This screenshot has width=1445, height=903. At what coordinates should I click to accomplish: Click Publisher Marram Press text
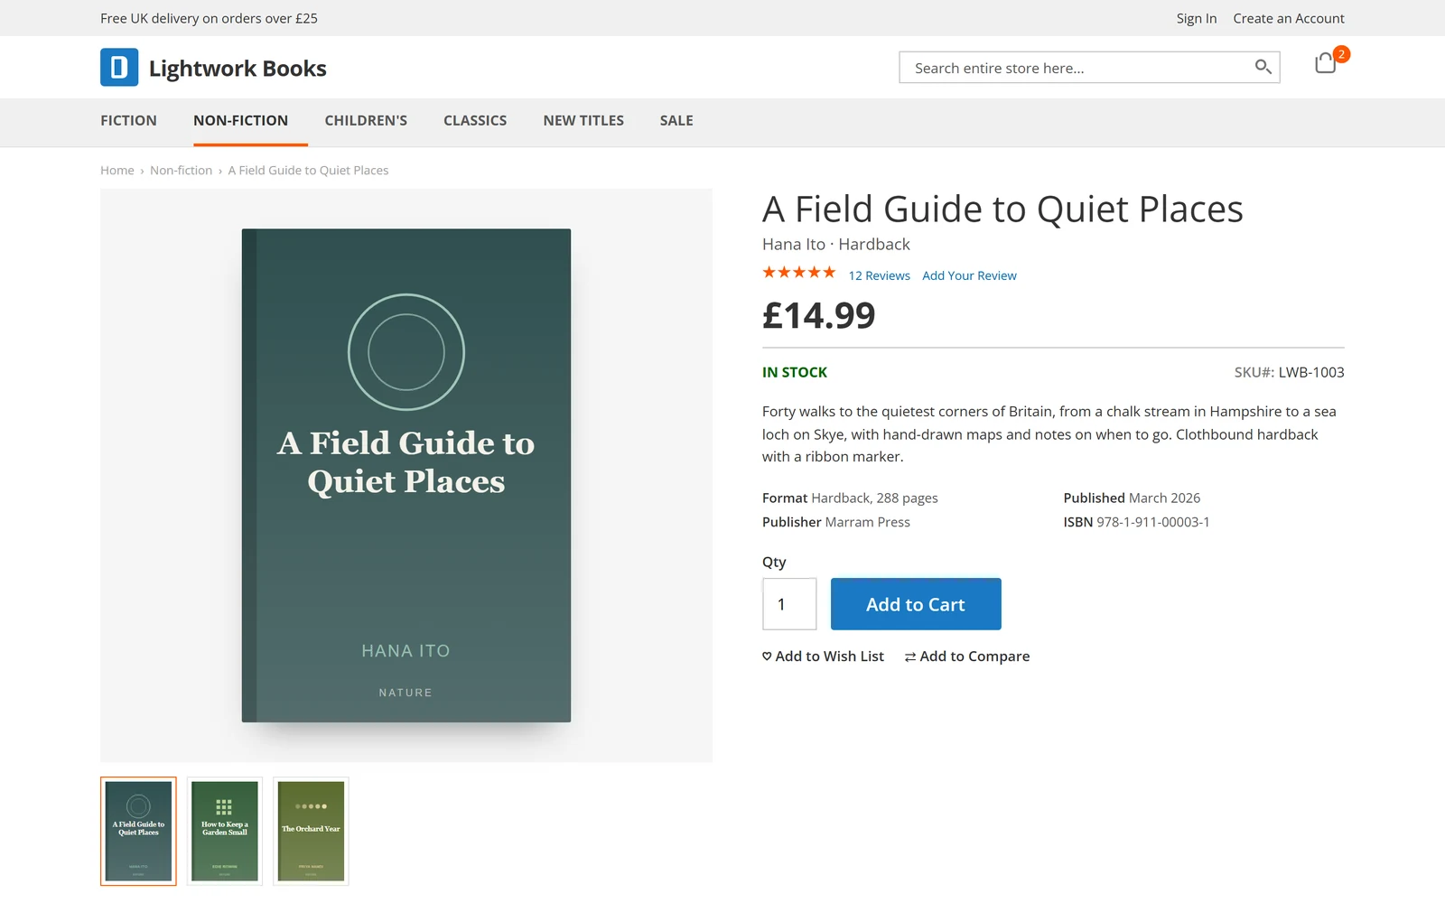[x=836, y=522]
